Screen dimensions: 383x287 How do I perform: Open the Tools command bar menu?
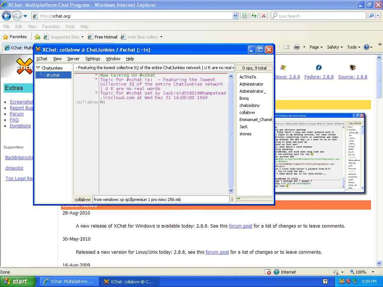coord(353,47)
